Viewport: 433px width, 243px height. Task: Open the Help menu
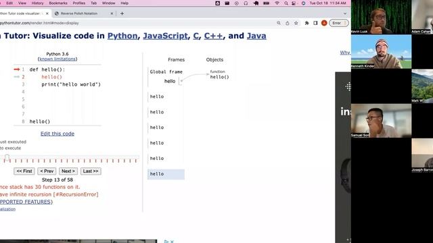124,3
